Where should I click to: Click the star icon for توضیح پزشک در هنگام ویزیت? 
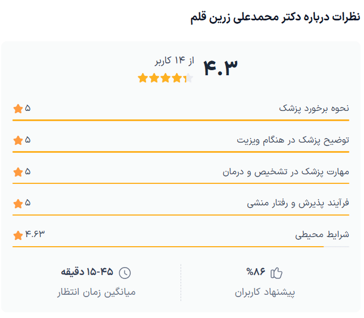click(x=18, y=140)
